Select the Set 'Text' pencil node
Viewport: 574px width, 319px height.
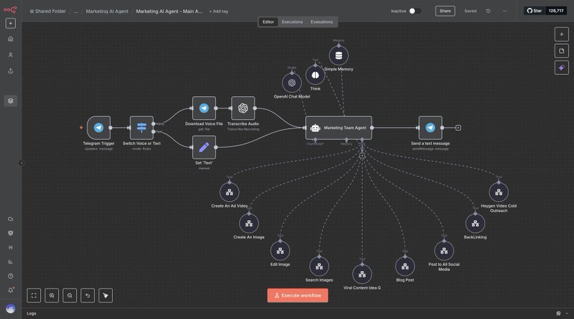click(x=204, y=147)
